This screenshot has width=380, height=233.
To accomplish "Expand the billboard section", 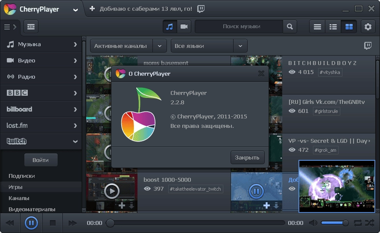I will 41,109.
